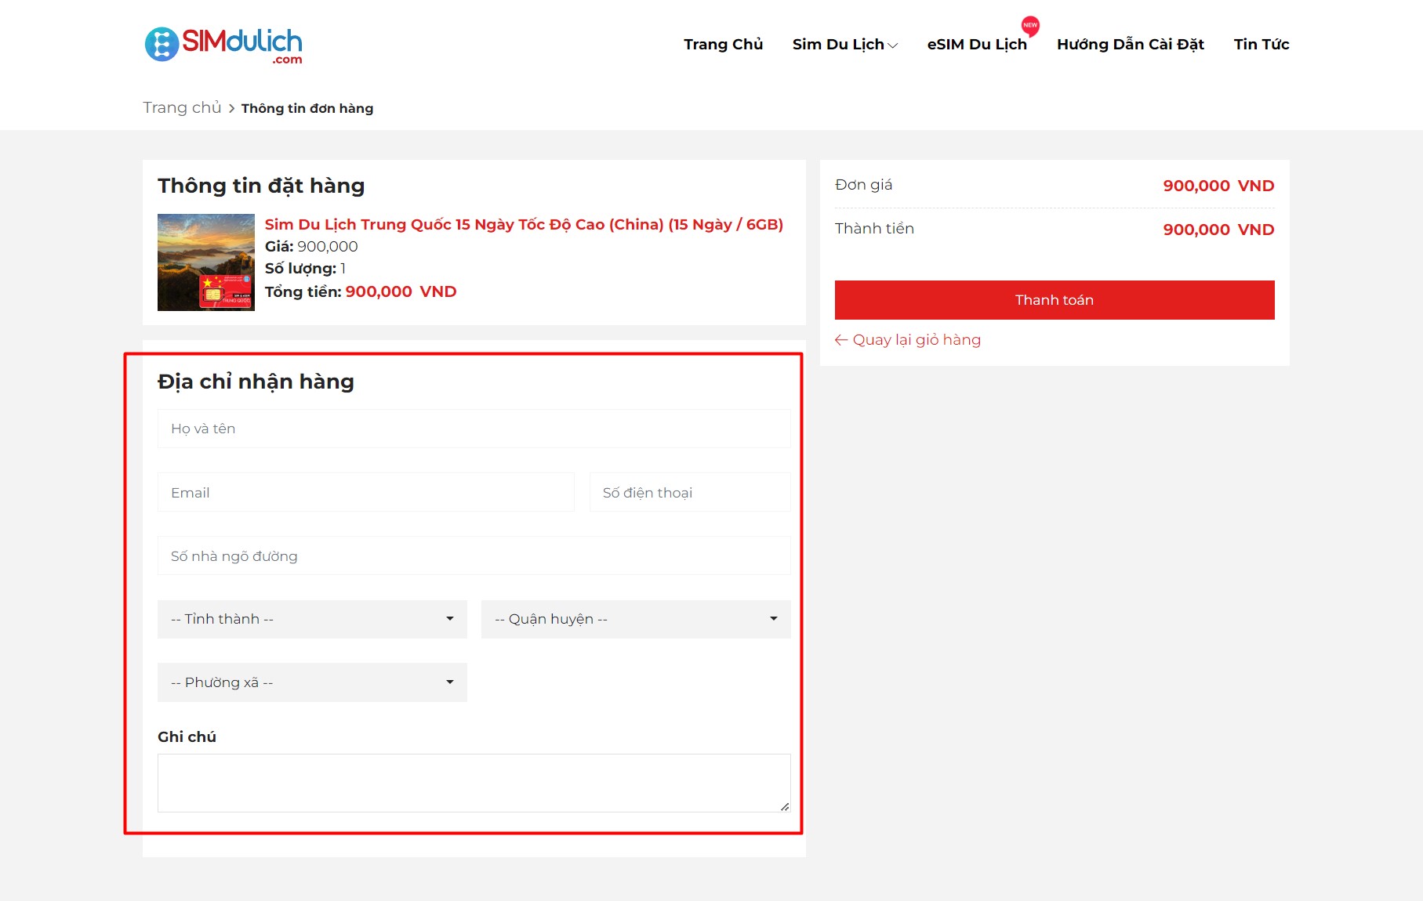The width and height of the screenshot is (1423, 901).
Task: Click the Email input field
Action: click(365, 492)
